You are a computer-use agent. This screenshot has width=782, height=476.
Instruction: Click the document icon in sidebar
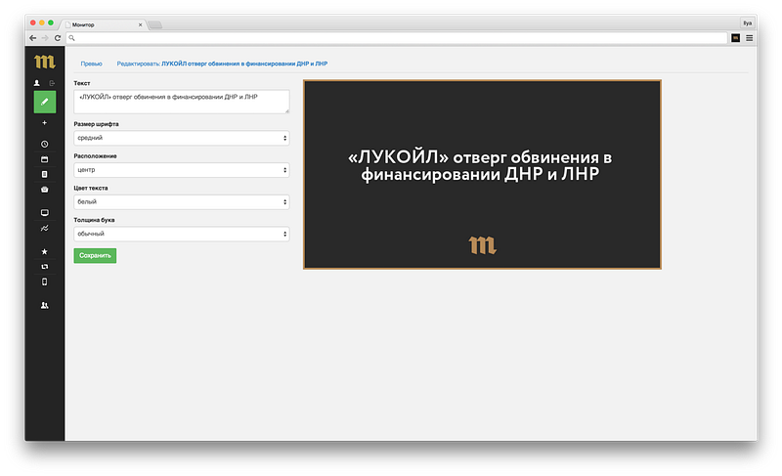(44, 174)
